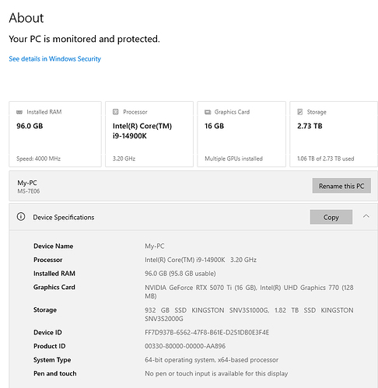
Task: Click '3.20 GHz' text in Processor card
Action: pyautogui.click(x=124, y=159)
